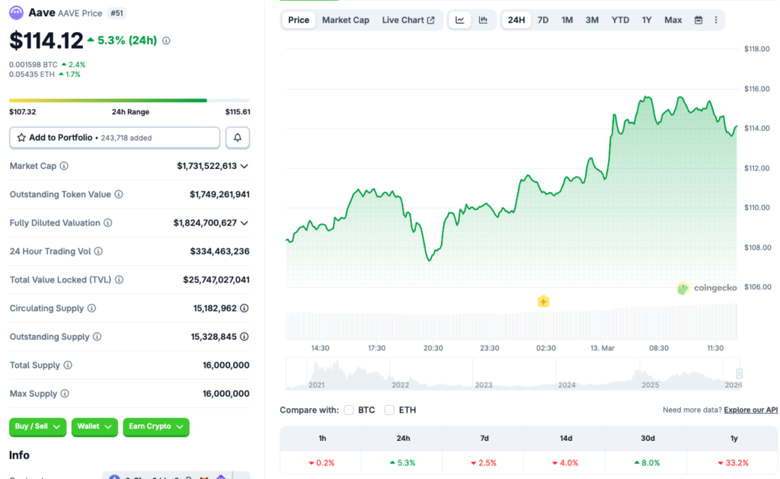Image resolution: width=780 pixels, height=479 pixels.
Task: Open the Buy / Sell dropdown
Action: pyautogui.click(x=38, y=426)
